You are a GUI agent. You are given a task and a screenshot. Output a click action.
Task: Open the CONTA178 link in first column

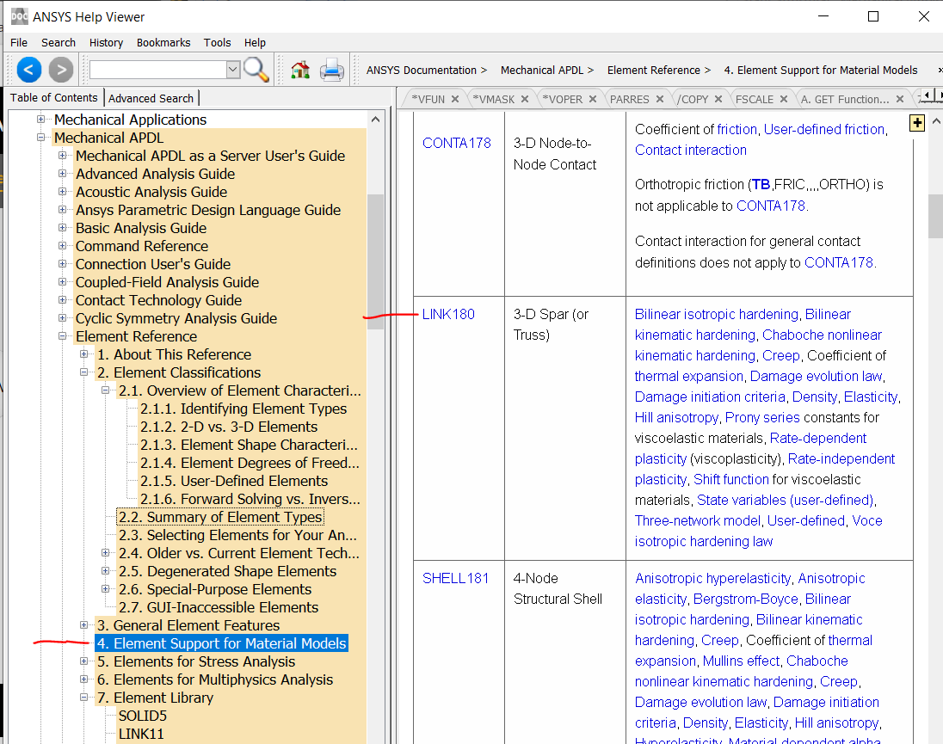(x=457, y=143)
